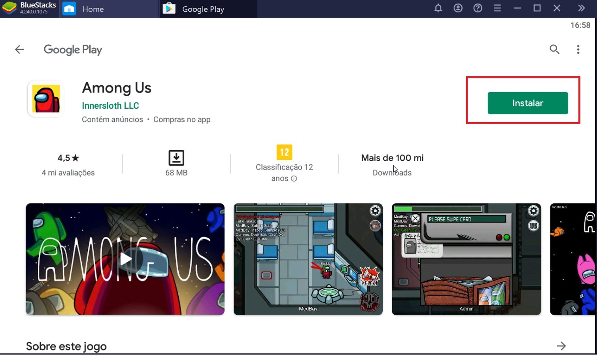
Task: Click the Among Us app icon
Action: pyautogui.click(x=46, y=99)
